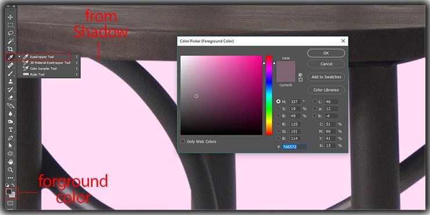Click the H field showing 327
Viewport: 430px width, 215px height.
click(x=295, y=102)
